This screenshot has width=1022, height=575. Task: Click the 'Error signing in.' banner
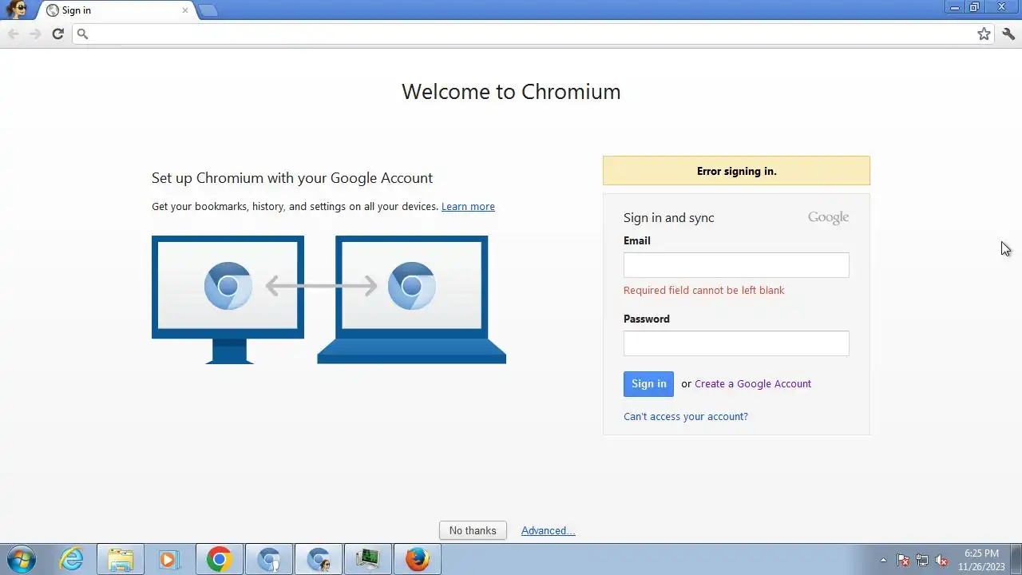point(736,171)
